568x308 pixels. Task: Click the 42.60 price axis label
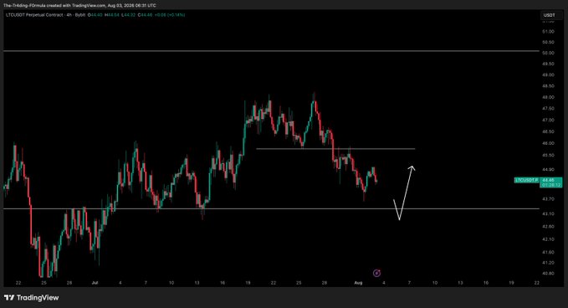pyautogui.click(x=548, y=227)
